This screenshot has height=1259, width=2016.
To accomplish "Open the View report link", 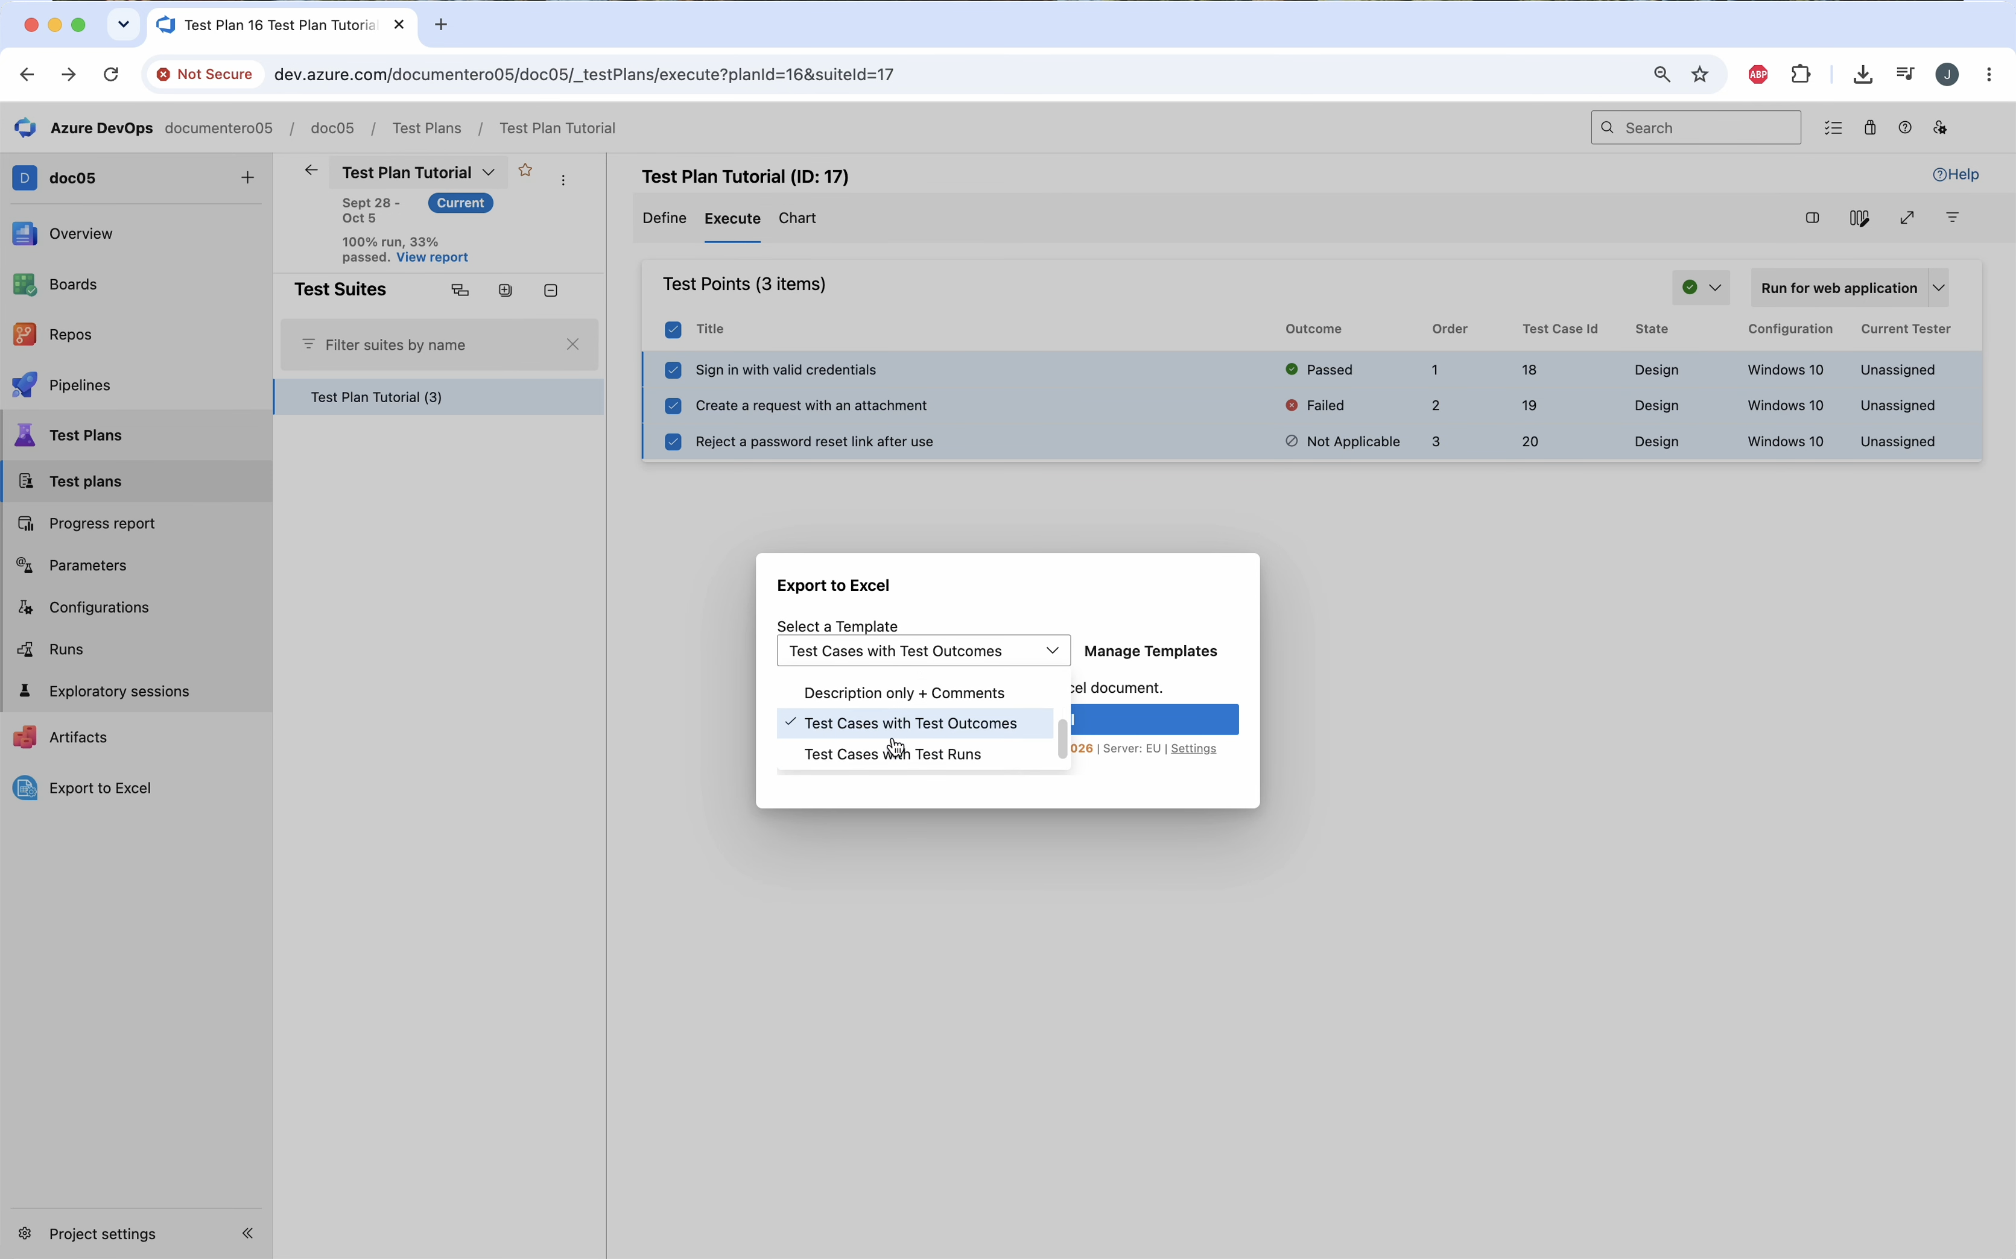I will click(433, 257).
